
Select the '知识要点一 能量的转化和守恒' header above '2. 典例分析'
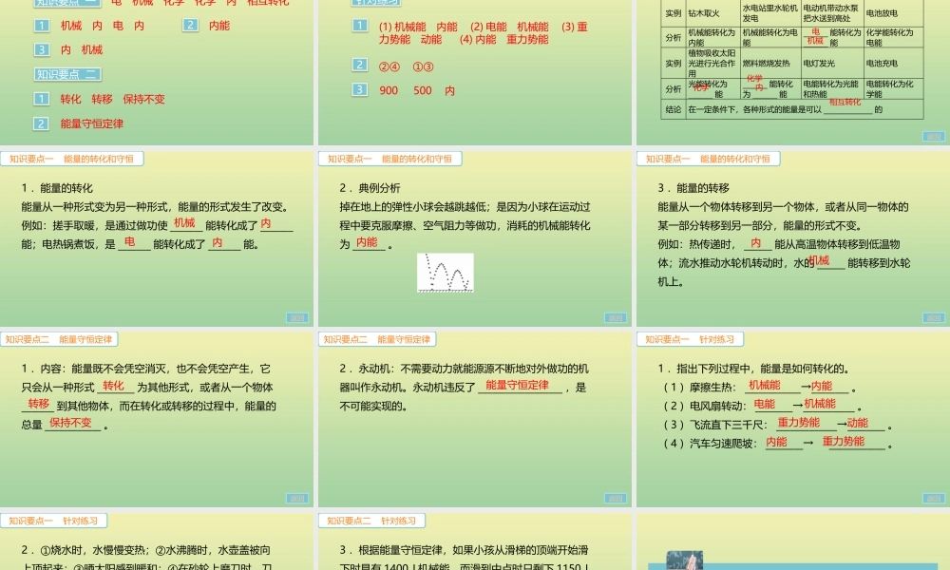(x=390, y=159)
